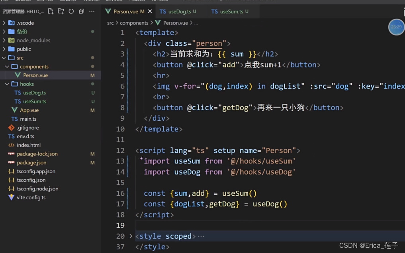405x253 pixels.
Task: Click the Vue logo on Person.vue tab
Action: pyautogui.click(x=108, y=12)
